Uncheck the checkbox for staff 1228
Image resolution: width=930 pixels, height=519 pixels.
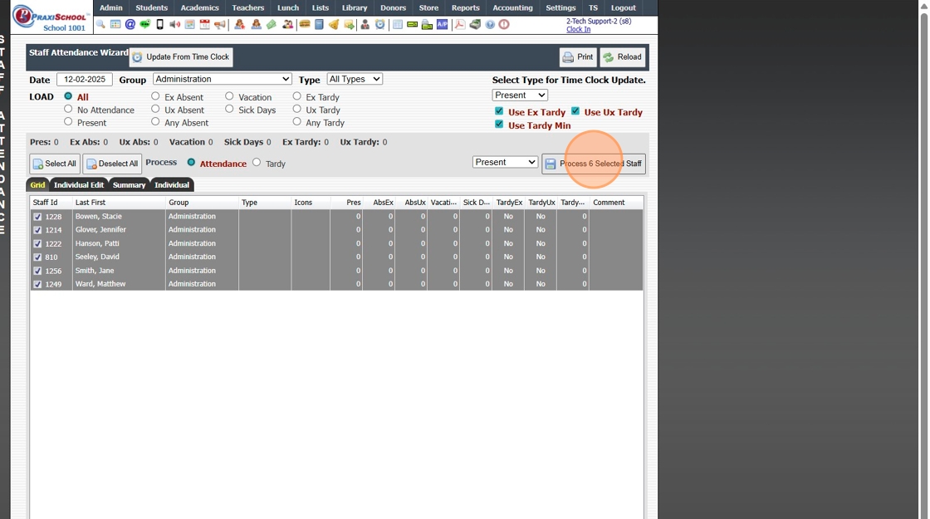[x=37, y=217]
